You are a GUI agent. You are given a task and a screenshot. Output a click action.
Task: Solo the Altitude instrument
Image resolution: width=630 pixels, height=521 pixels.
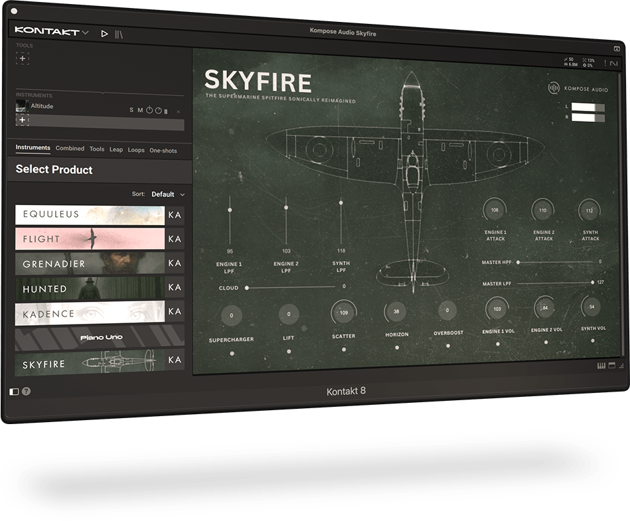point(131,110)
